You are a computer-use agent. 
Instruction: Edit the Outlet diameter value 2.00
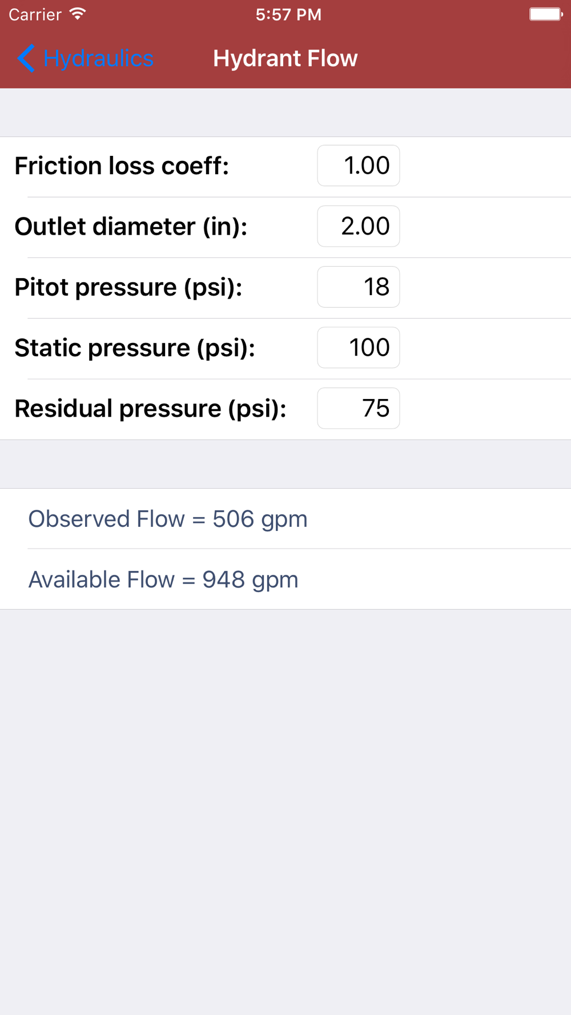click(x=359, y=226)
